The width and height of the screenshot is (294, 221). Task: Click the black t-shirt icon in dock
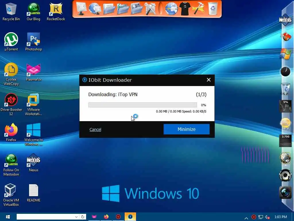coord(185,8)
